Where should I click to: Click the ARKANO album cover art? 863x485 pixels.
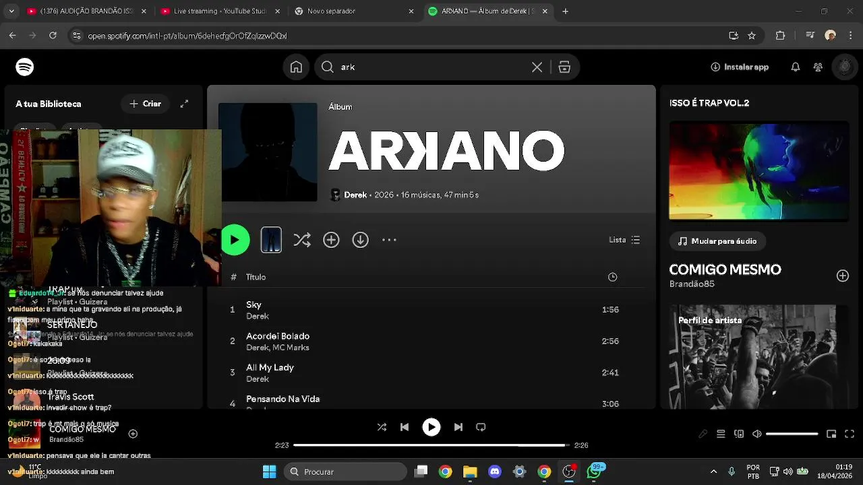268,152
